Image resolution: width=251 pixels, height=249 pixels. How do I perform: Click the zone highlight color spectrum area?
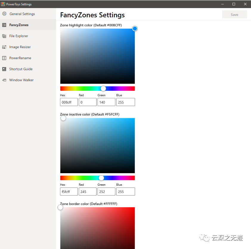click(97, 56)
